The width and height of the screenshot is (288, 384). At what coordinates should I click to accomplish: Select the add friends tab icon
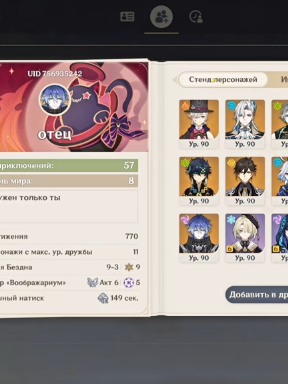click(161, 17)
